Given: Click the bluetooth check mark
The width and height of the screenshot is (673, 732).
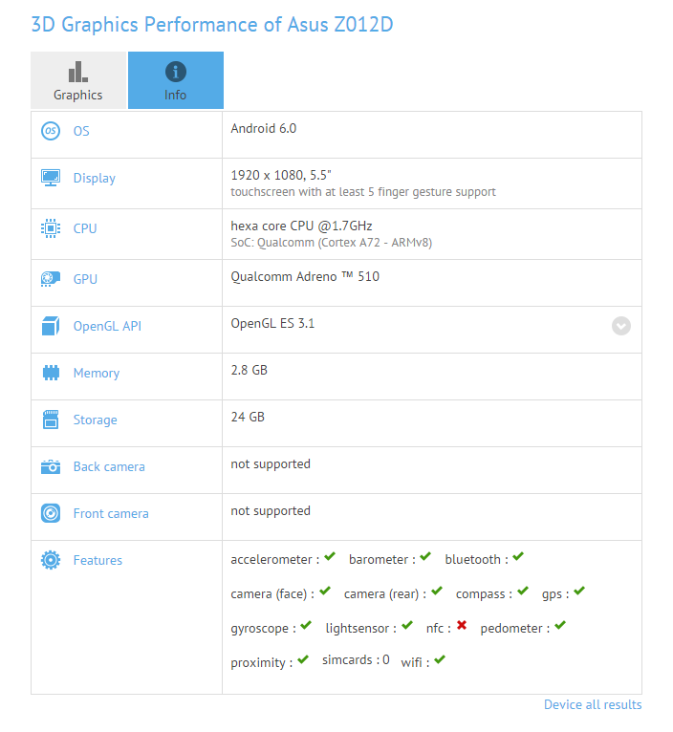Looking at the screenshot, I should tap(518, 556).
